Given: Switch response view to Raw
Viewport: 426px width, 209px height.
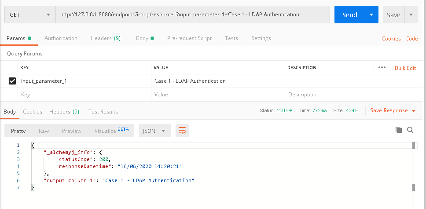Looking at the screenshot, I should click(x=44, y=131).
